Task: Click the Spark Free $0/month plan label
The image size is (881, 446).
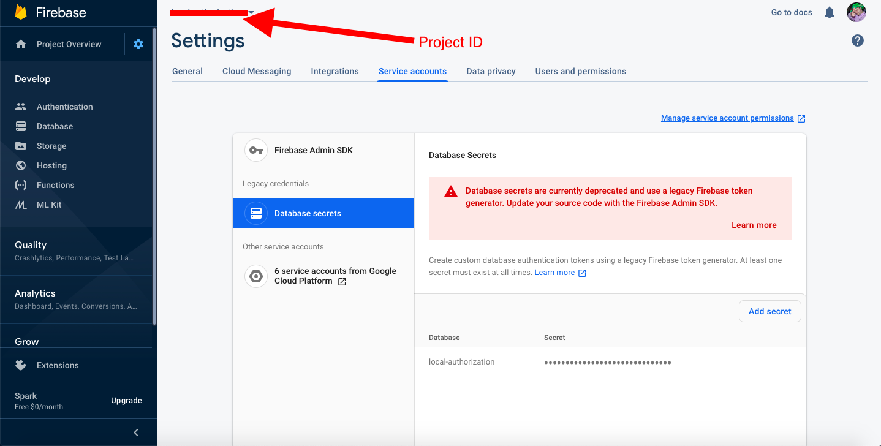Action: tap(39, 401)
